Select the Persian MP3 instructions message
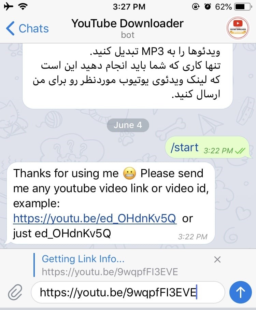256x310 pixels. tap(128, 76)
